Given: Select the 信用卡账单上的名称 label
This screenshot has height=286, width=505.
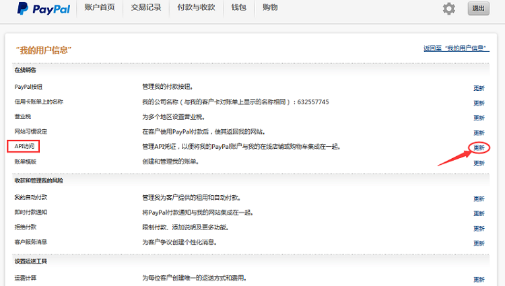Looking at the screenshot, I should pyautogui.click(x=38, y=102).
